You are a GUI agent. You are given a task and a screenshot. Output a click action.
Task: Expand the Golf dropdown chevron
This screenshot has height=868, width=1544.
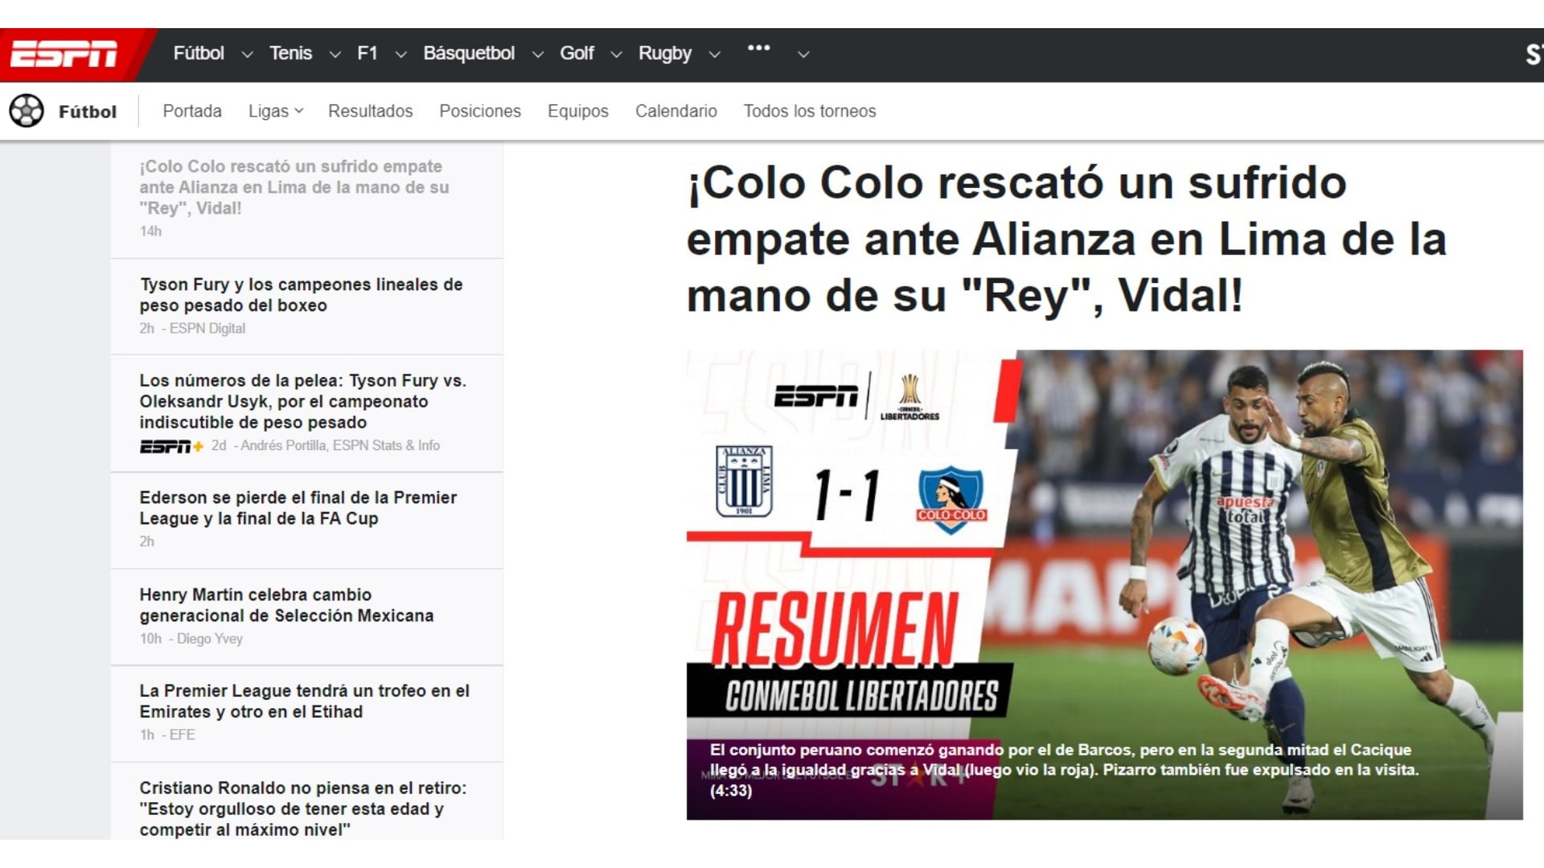tap(616, 55)
